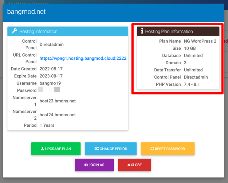Select the username value bangmo19
The height and width of the screenshot is (183, 228).
pos(50,83)
